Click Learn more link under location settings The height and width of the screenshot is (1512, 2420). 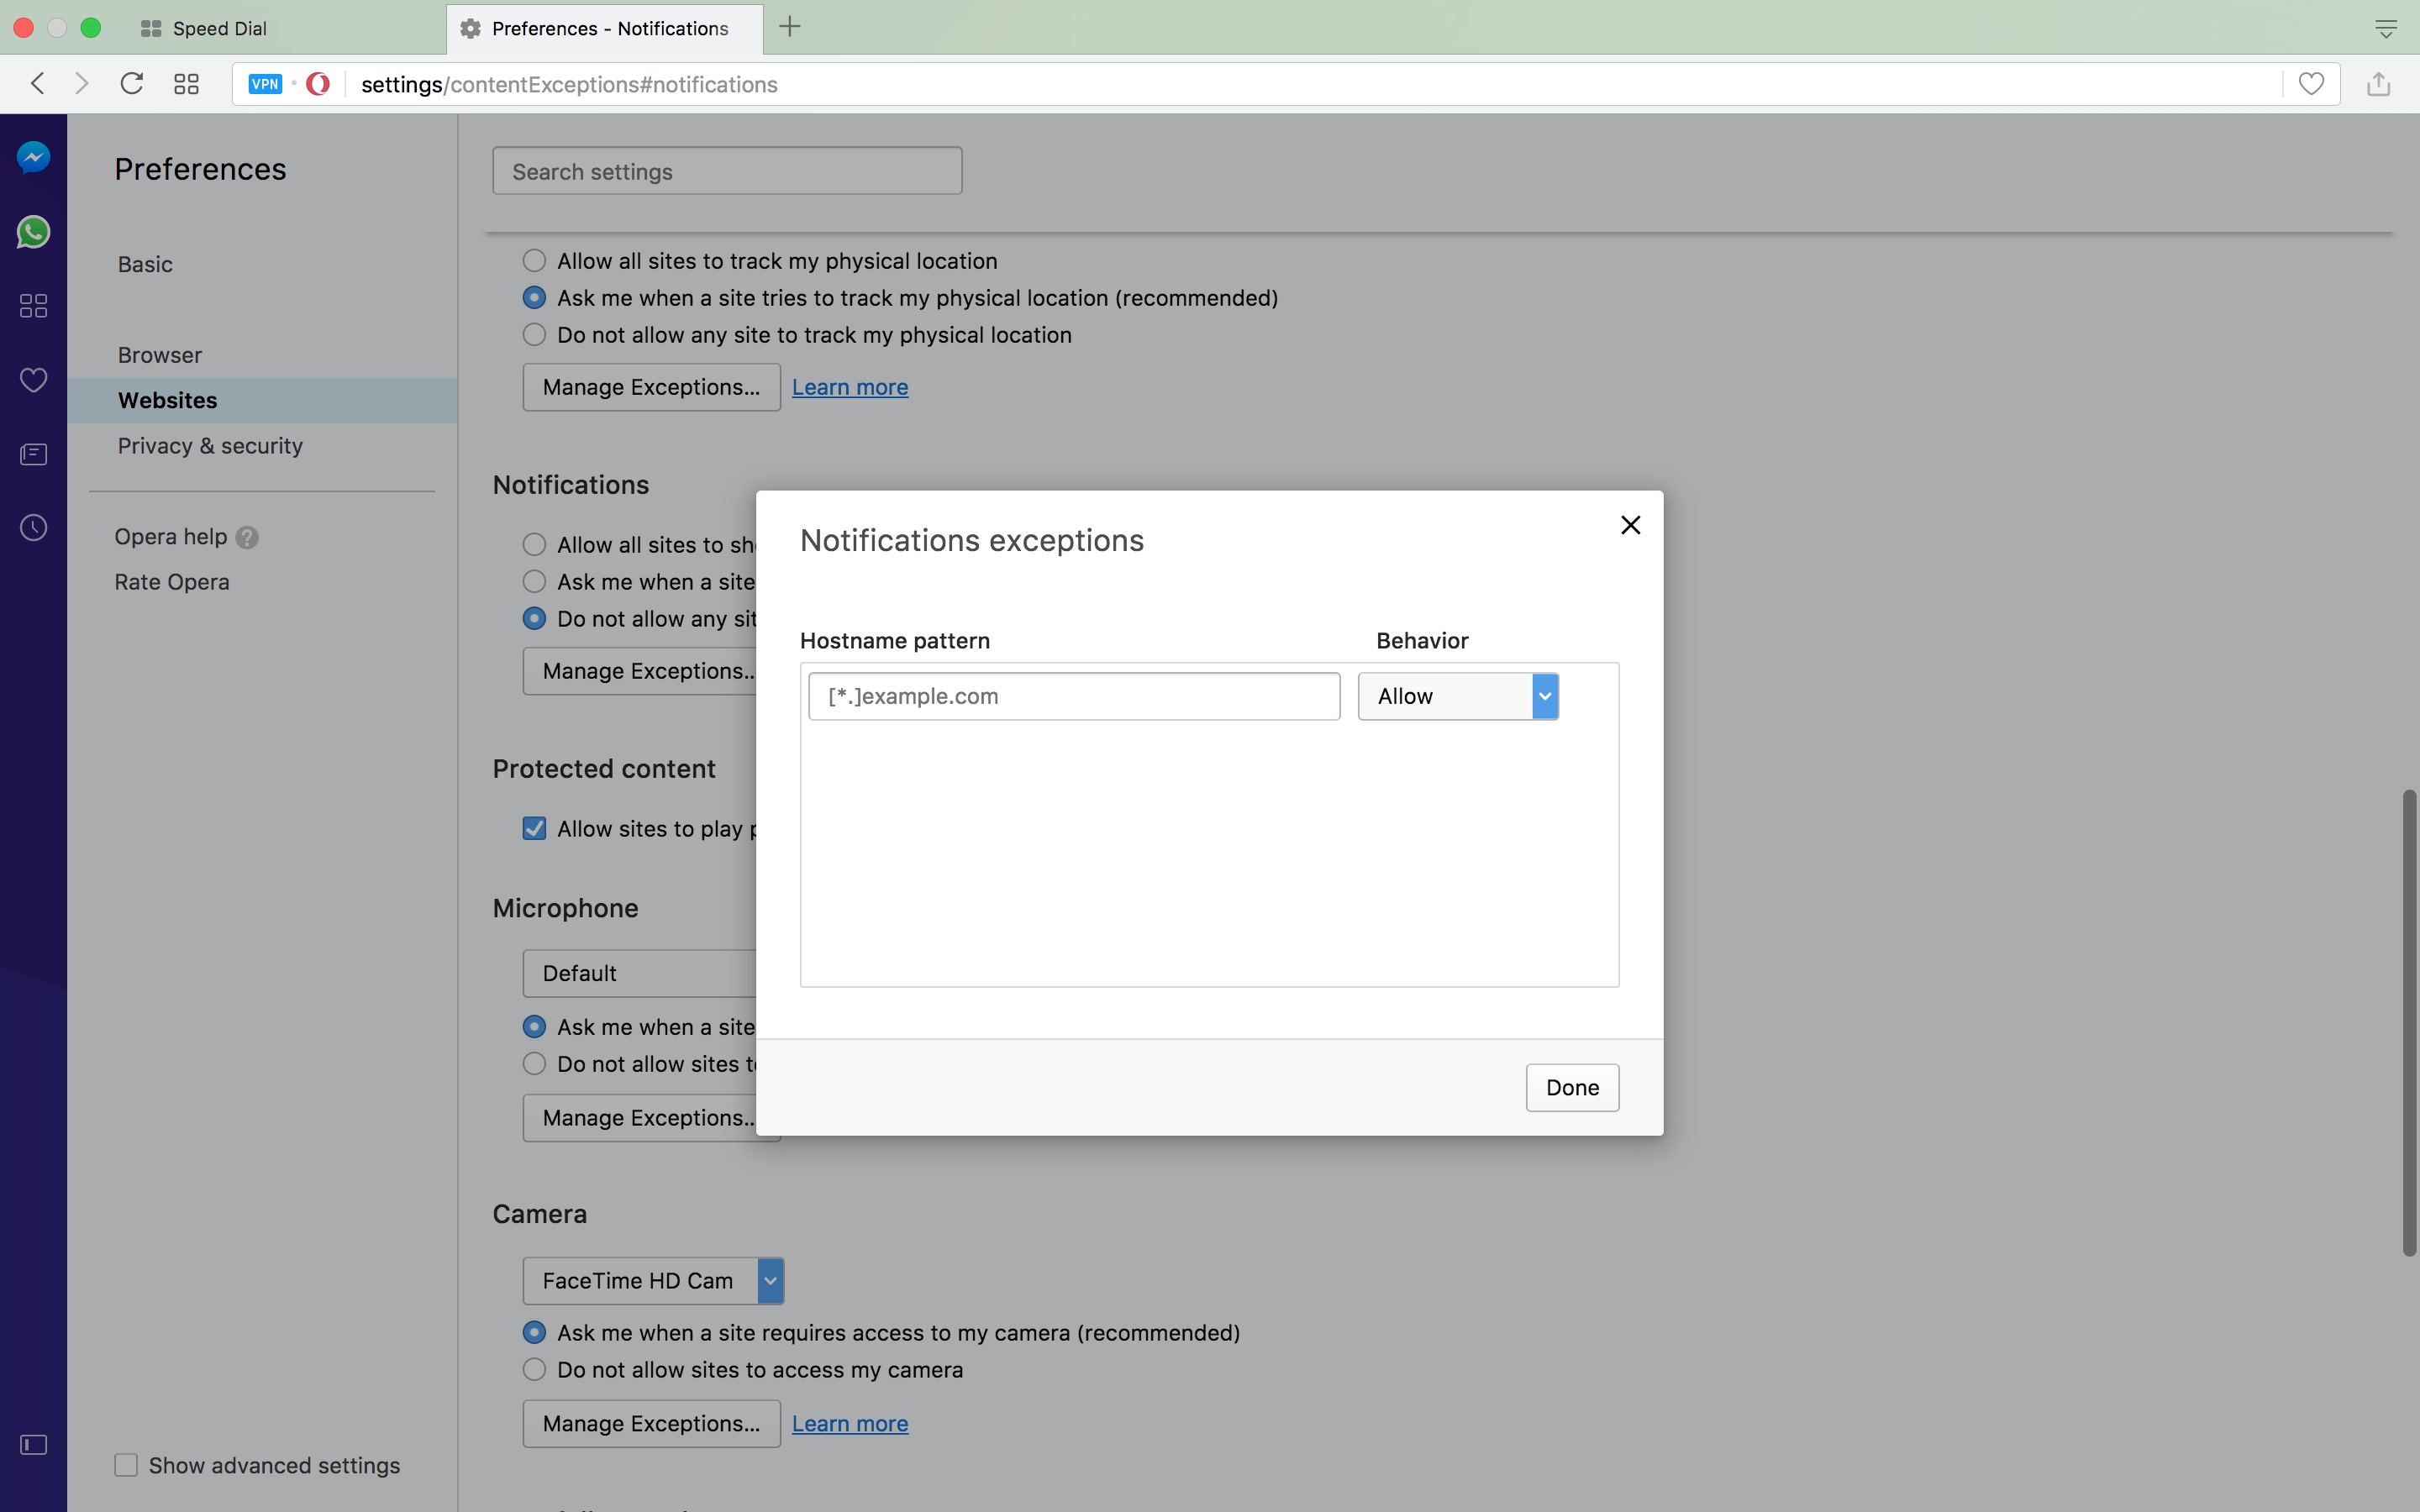(x=849, y=387)
